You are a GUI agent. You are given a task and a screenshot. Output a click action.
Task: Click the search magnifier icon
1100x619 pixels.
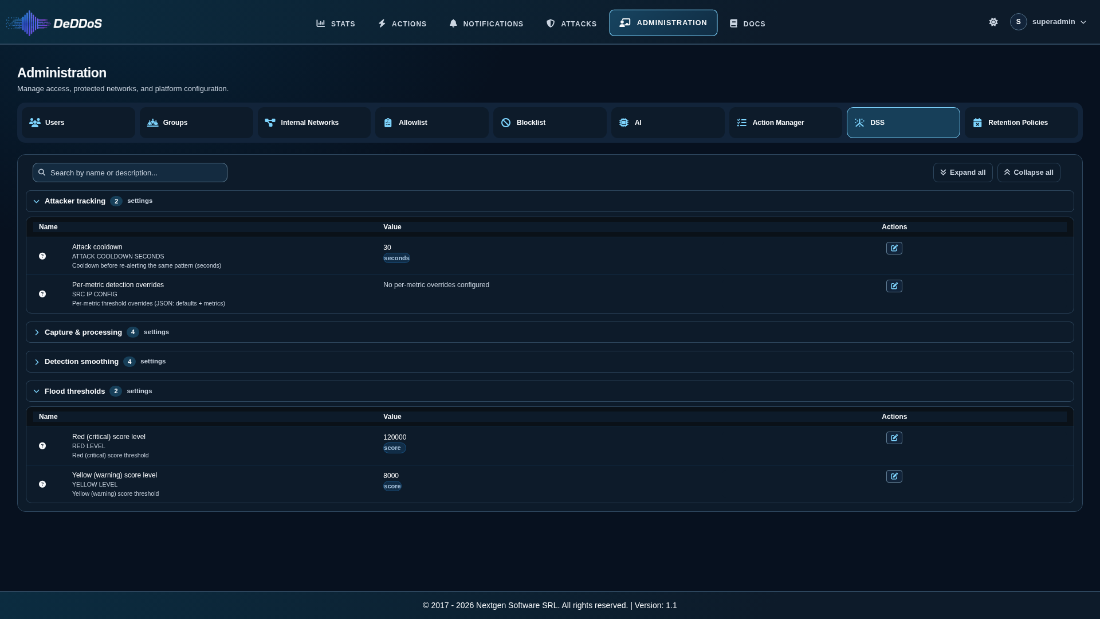tap(42, 173)
